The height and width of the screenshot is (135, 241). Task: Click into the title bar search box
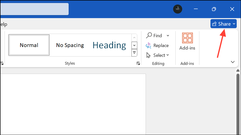[34, 9]
